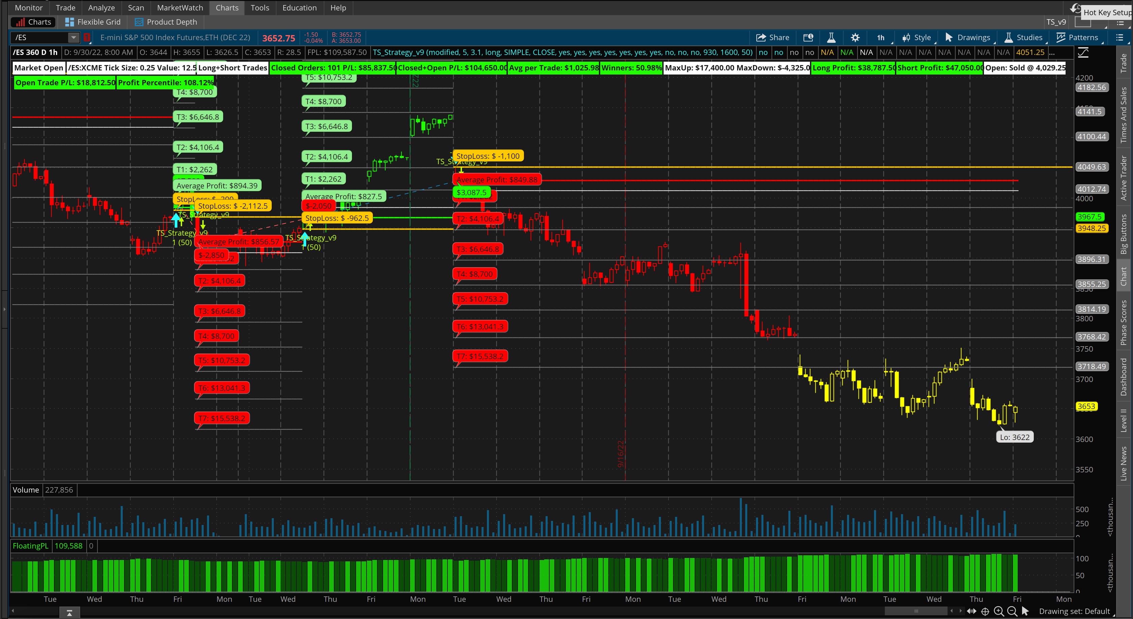Click the Share button
The width and height of the screenshot is (1133, 619).
[772, 38]
